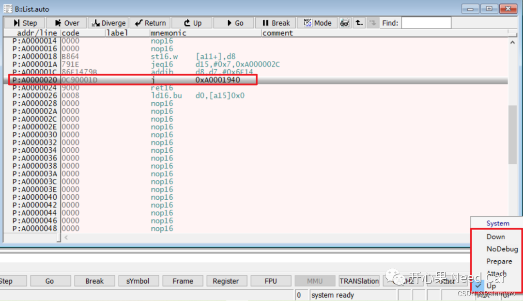Click address P:A0000048

pos(35,229)
